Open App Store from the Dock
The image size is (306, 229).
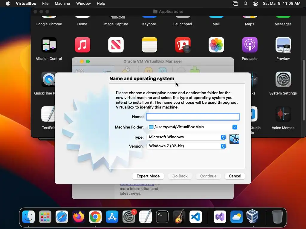tap(112, 217)
